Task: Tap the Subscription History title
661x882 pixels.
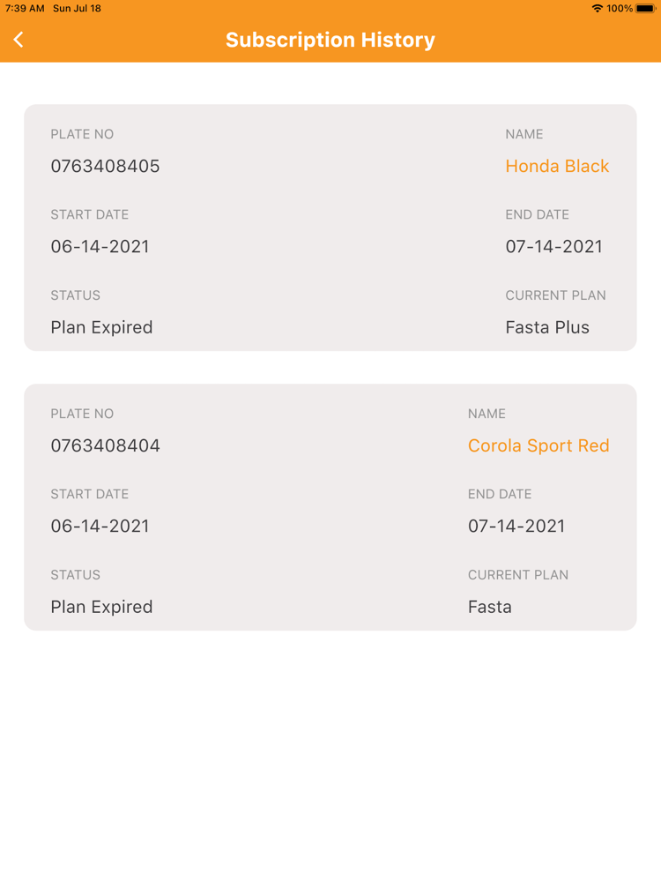Action: tap(330, 40)
